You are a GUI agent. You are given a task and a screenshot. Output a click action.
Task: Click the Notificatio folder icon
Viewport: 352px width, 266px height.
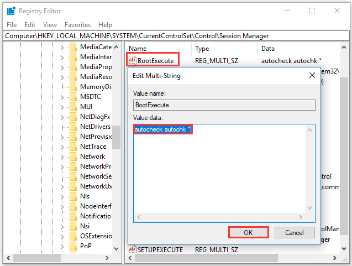73,216
